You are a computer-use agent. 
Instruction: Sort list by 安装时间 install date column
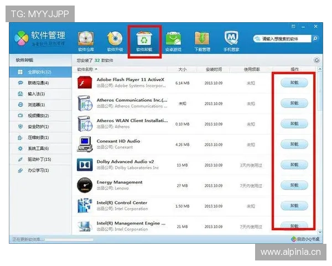coord(214,69)
